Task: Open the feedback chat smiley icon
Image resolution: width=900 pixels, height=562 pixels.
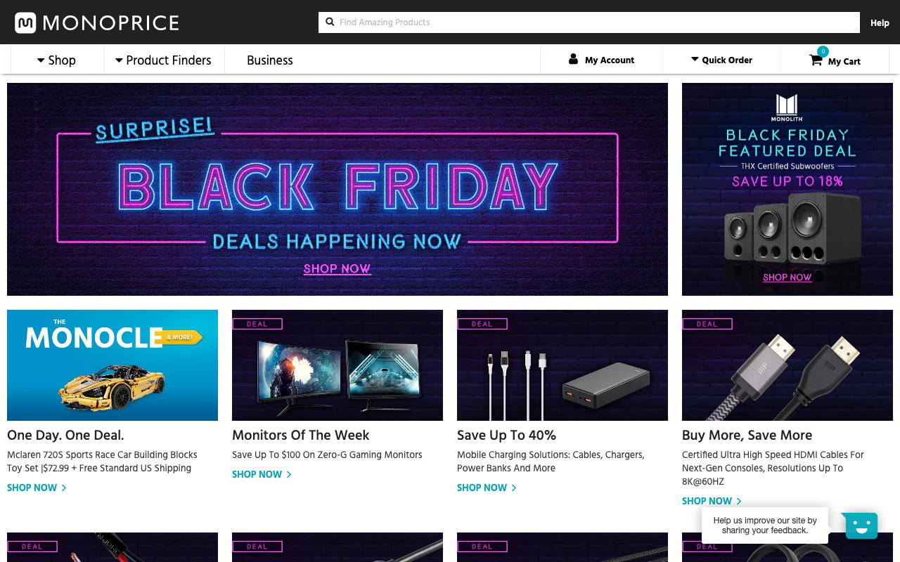Action: [x=861, y=525]
